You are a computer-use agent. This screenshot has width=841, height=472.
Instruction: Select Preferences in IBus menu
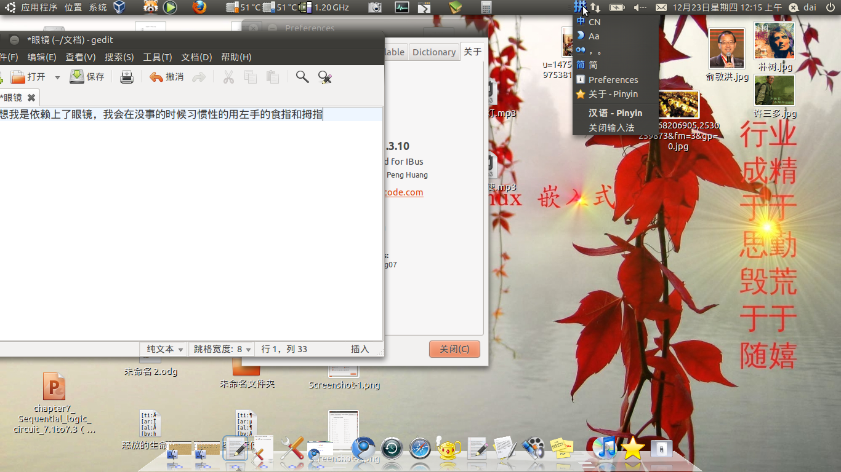(x=616, y=79)
